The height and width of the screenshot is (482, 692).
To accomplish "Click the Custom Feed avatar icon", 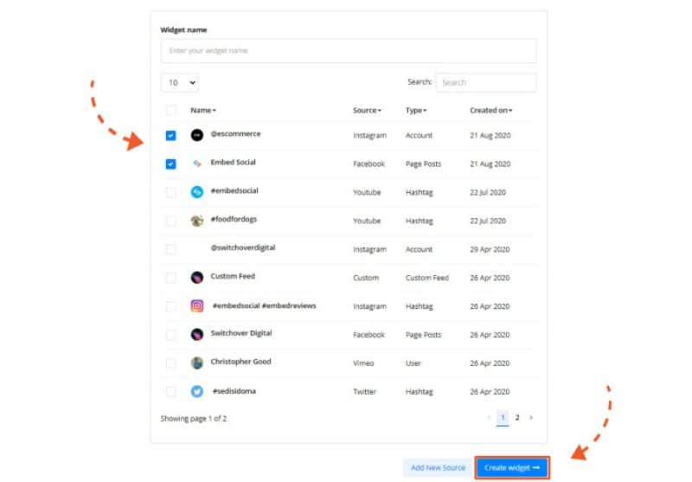I will [197, 278].
